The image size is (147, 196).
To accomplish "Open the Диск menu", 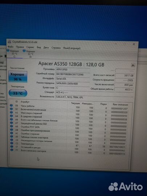I will pos(46,48).
